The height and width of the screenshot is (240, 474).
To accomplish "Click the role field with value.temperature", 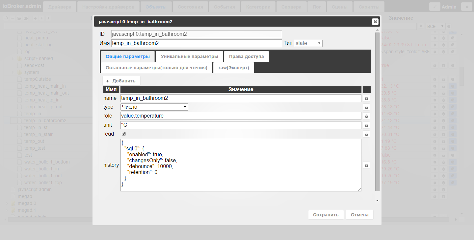I will tap(241, 116).
